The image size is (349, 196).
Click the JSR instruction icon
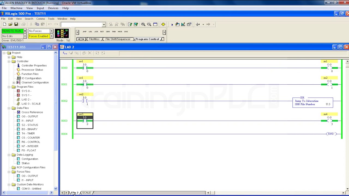(x=96, y=32)
